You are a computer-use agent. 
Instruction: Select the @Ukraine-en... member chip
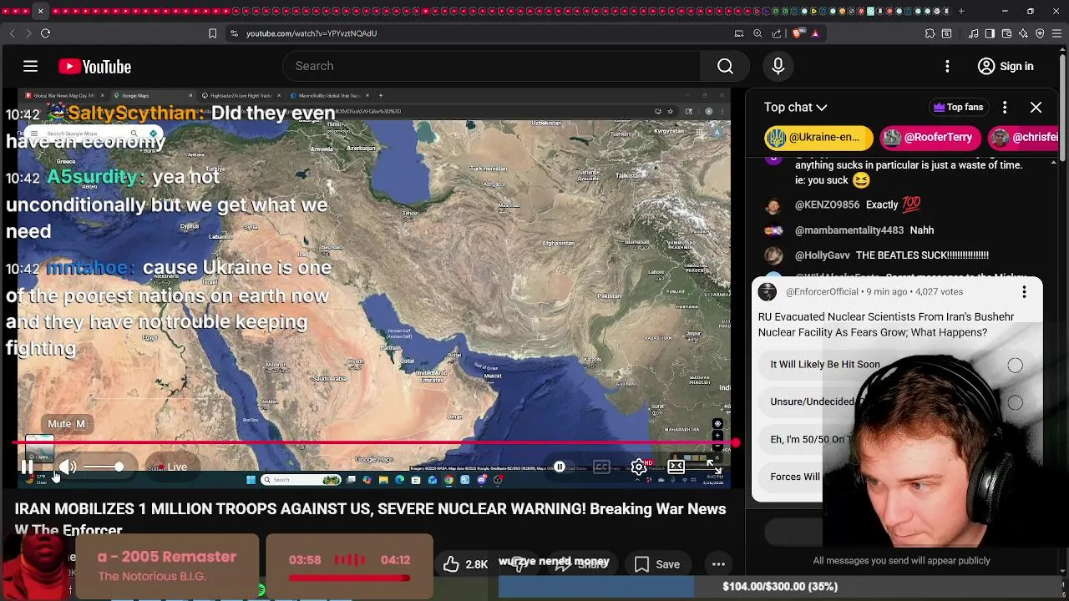click(x=818, y=137)
